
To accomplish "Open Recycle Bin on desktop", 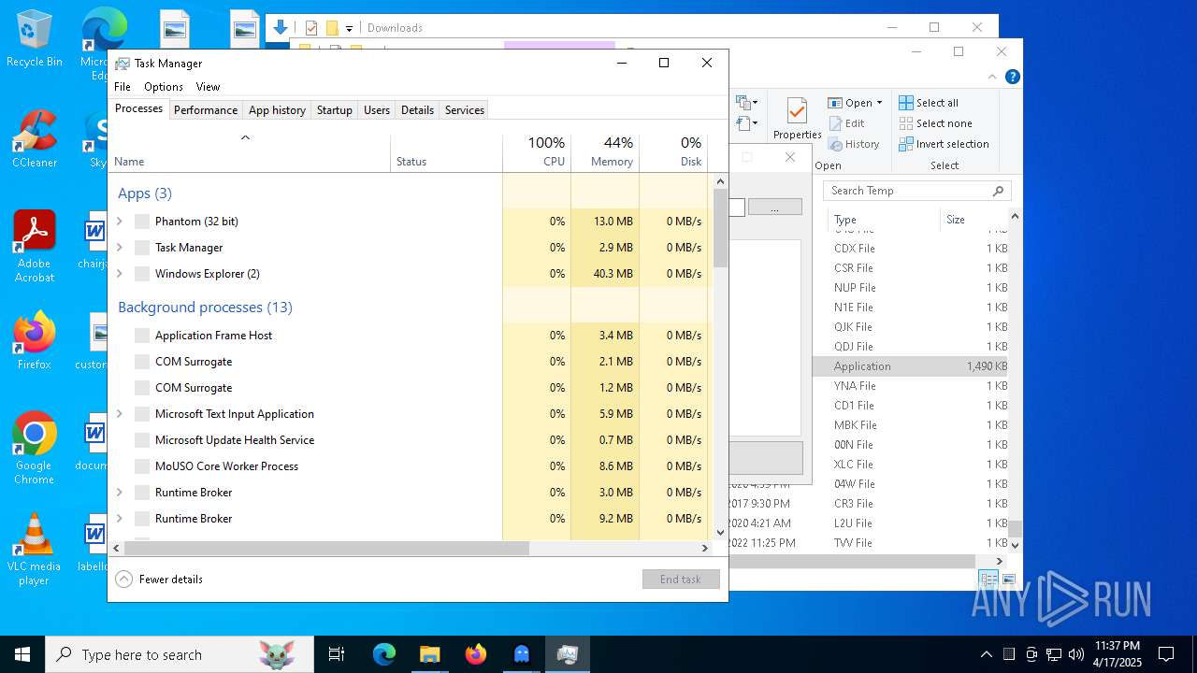I will click(35, 39).
